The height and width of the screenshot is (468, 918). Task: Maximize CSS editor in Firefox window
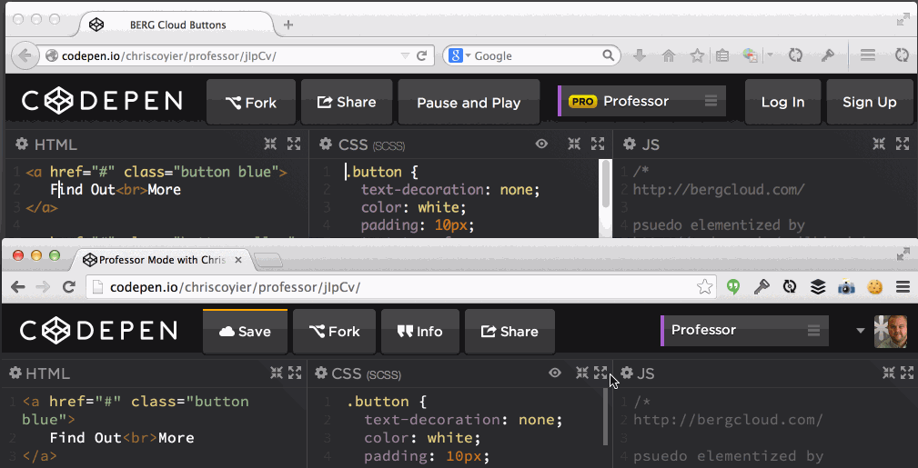(x=598, y=144)
